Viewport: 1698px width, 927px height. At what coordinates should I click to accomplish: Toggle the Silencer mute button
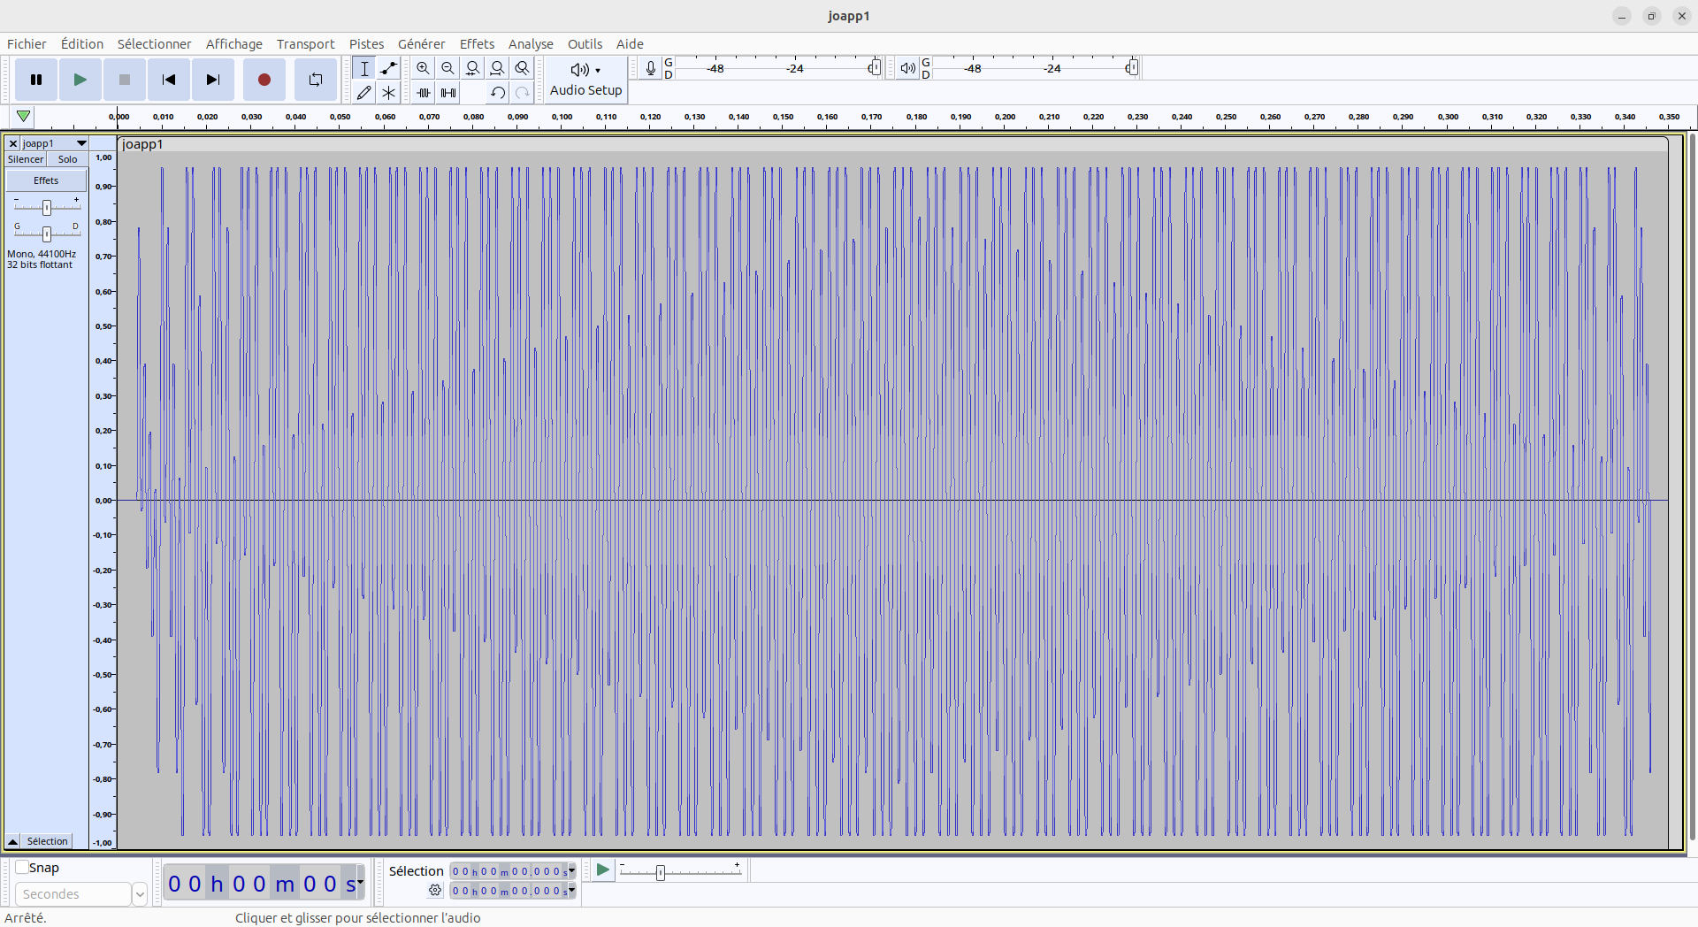[26, 159]
